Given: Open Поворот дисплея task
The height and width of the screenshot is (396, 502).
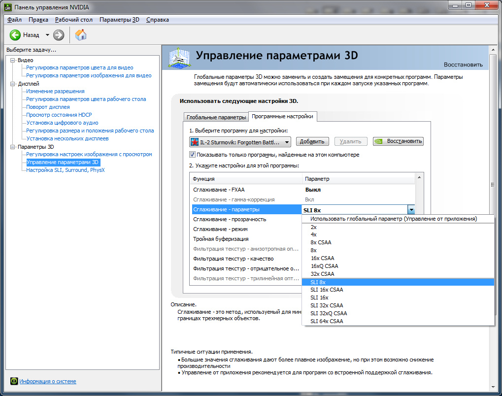Looking at the screenshot, I should [48, 107].
